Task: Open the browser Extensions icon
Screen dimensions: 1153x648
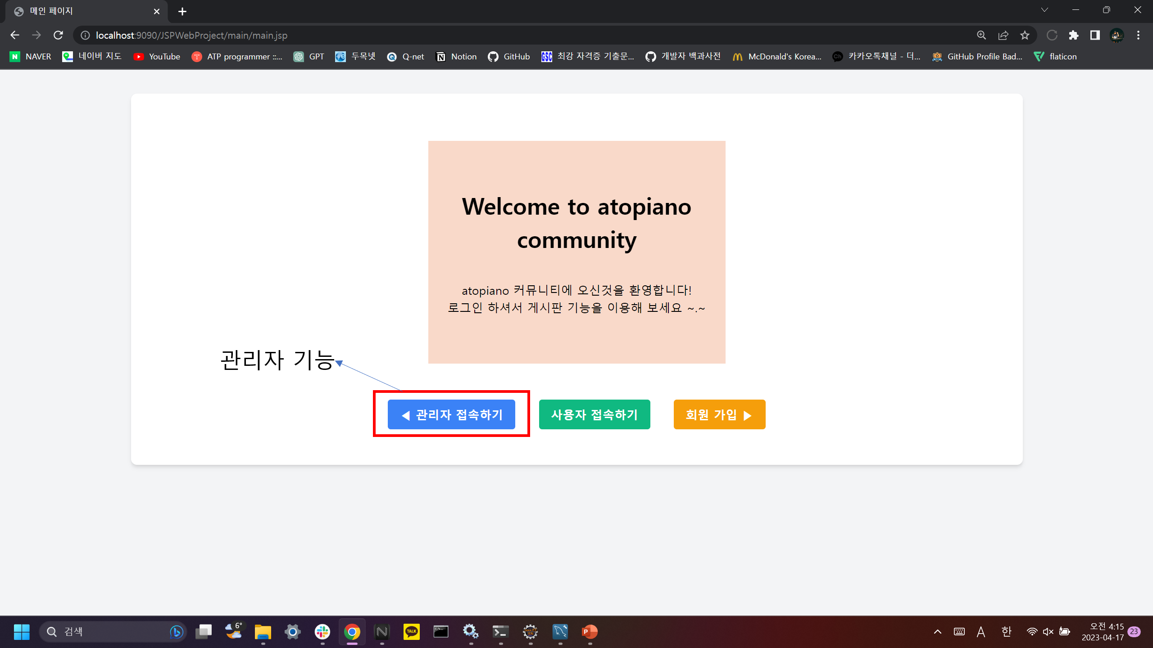Action: click(x=1074, y=35)
